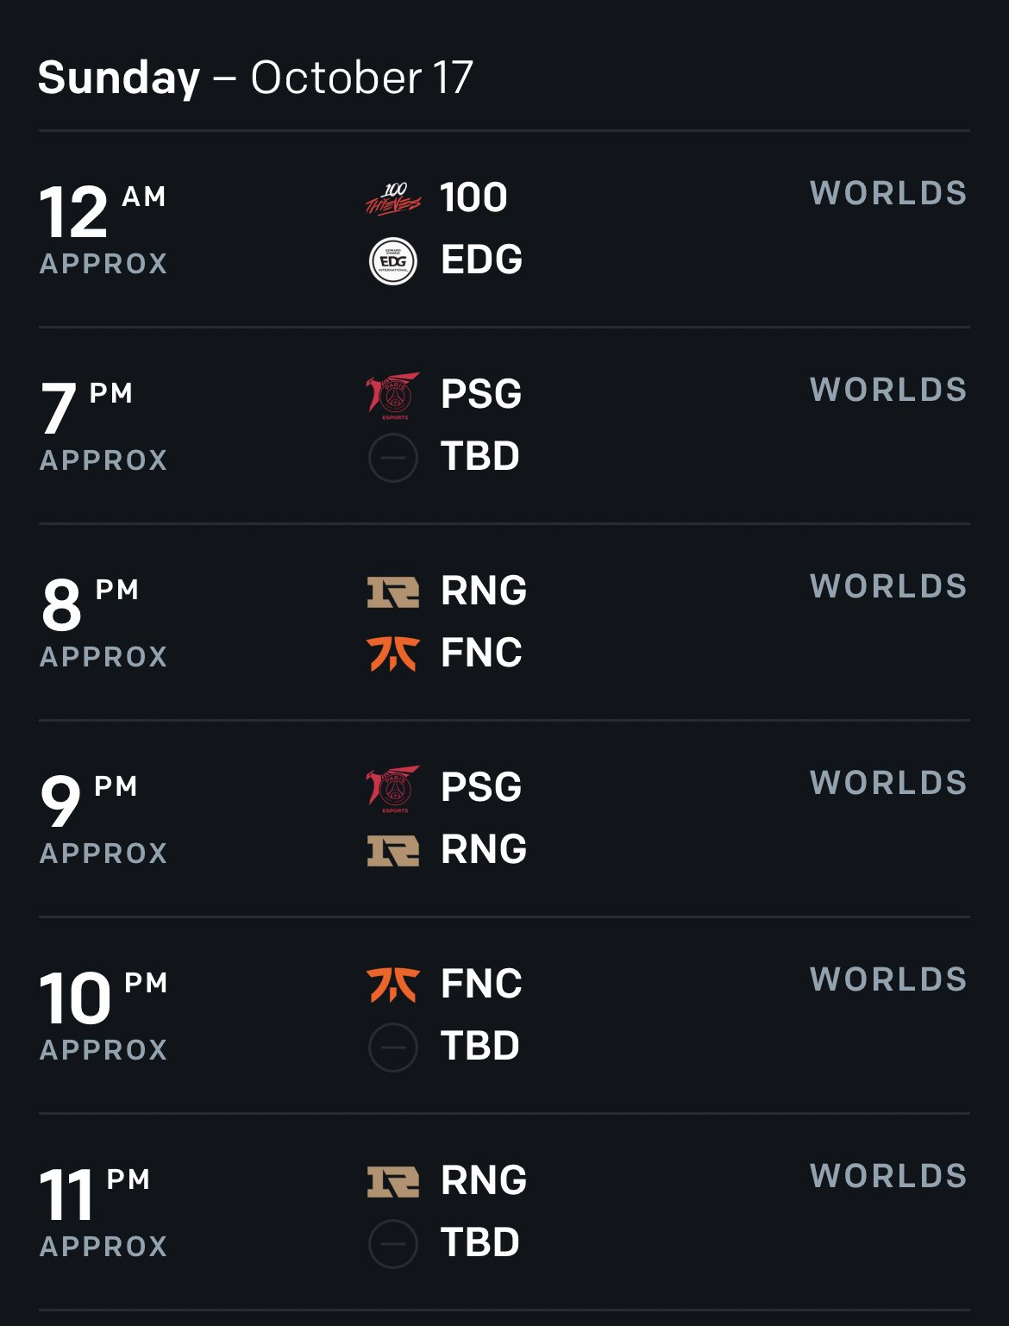The width and height of the screenshot is (1009, 1326).
Task: Select PSG logo in the 9 PM match
Action: pyautogui.click(x=393, y=788)
